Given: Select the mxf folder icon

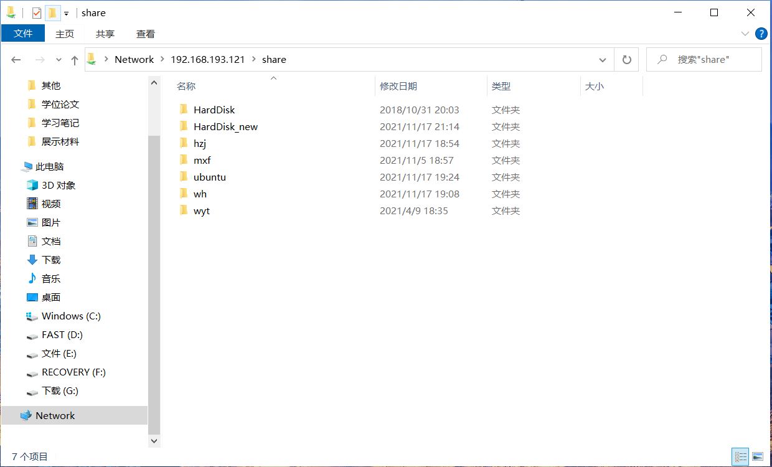Looking at the screenshot, I should 184,159.
